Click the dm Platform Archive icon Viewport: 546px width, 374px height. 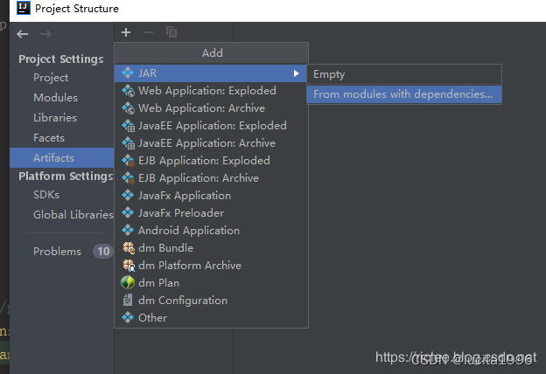[x=129, y=266]
